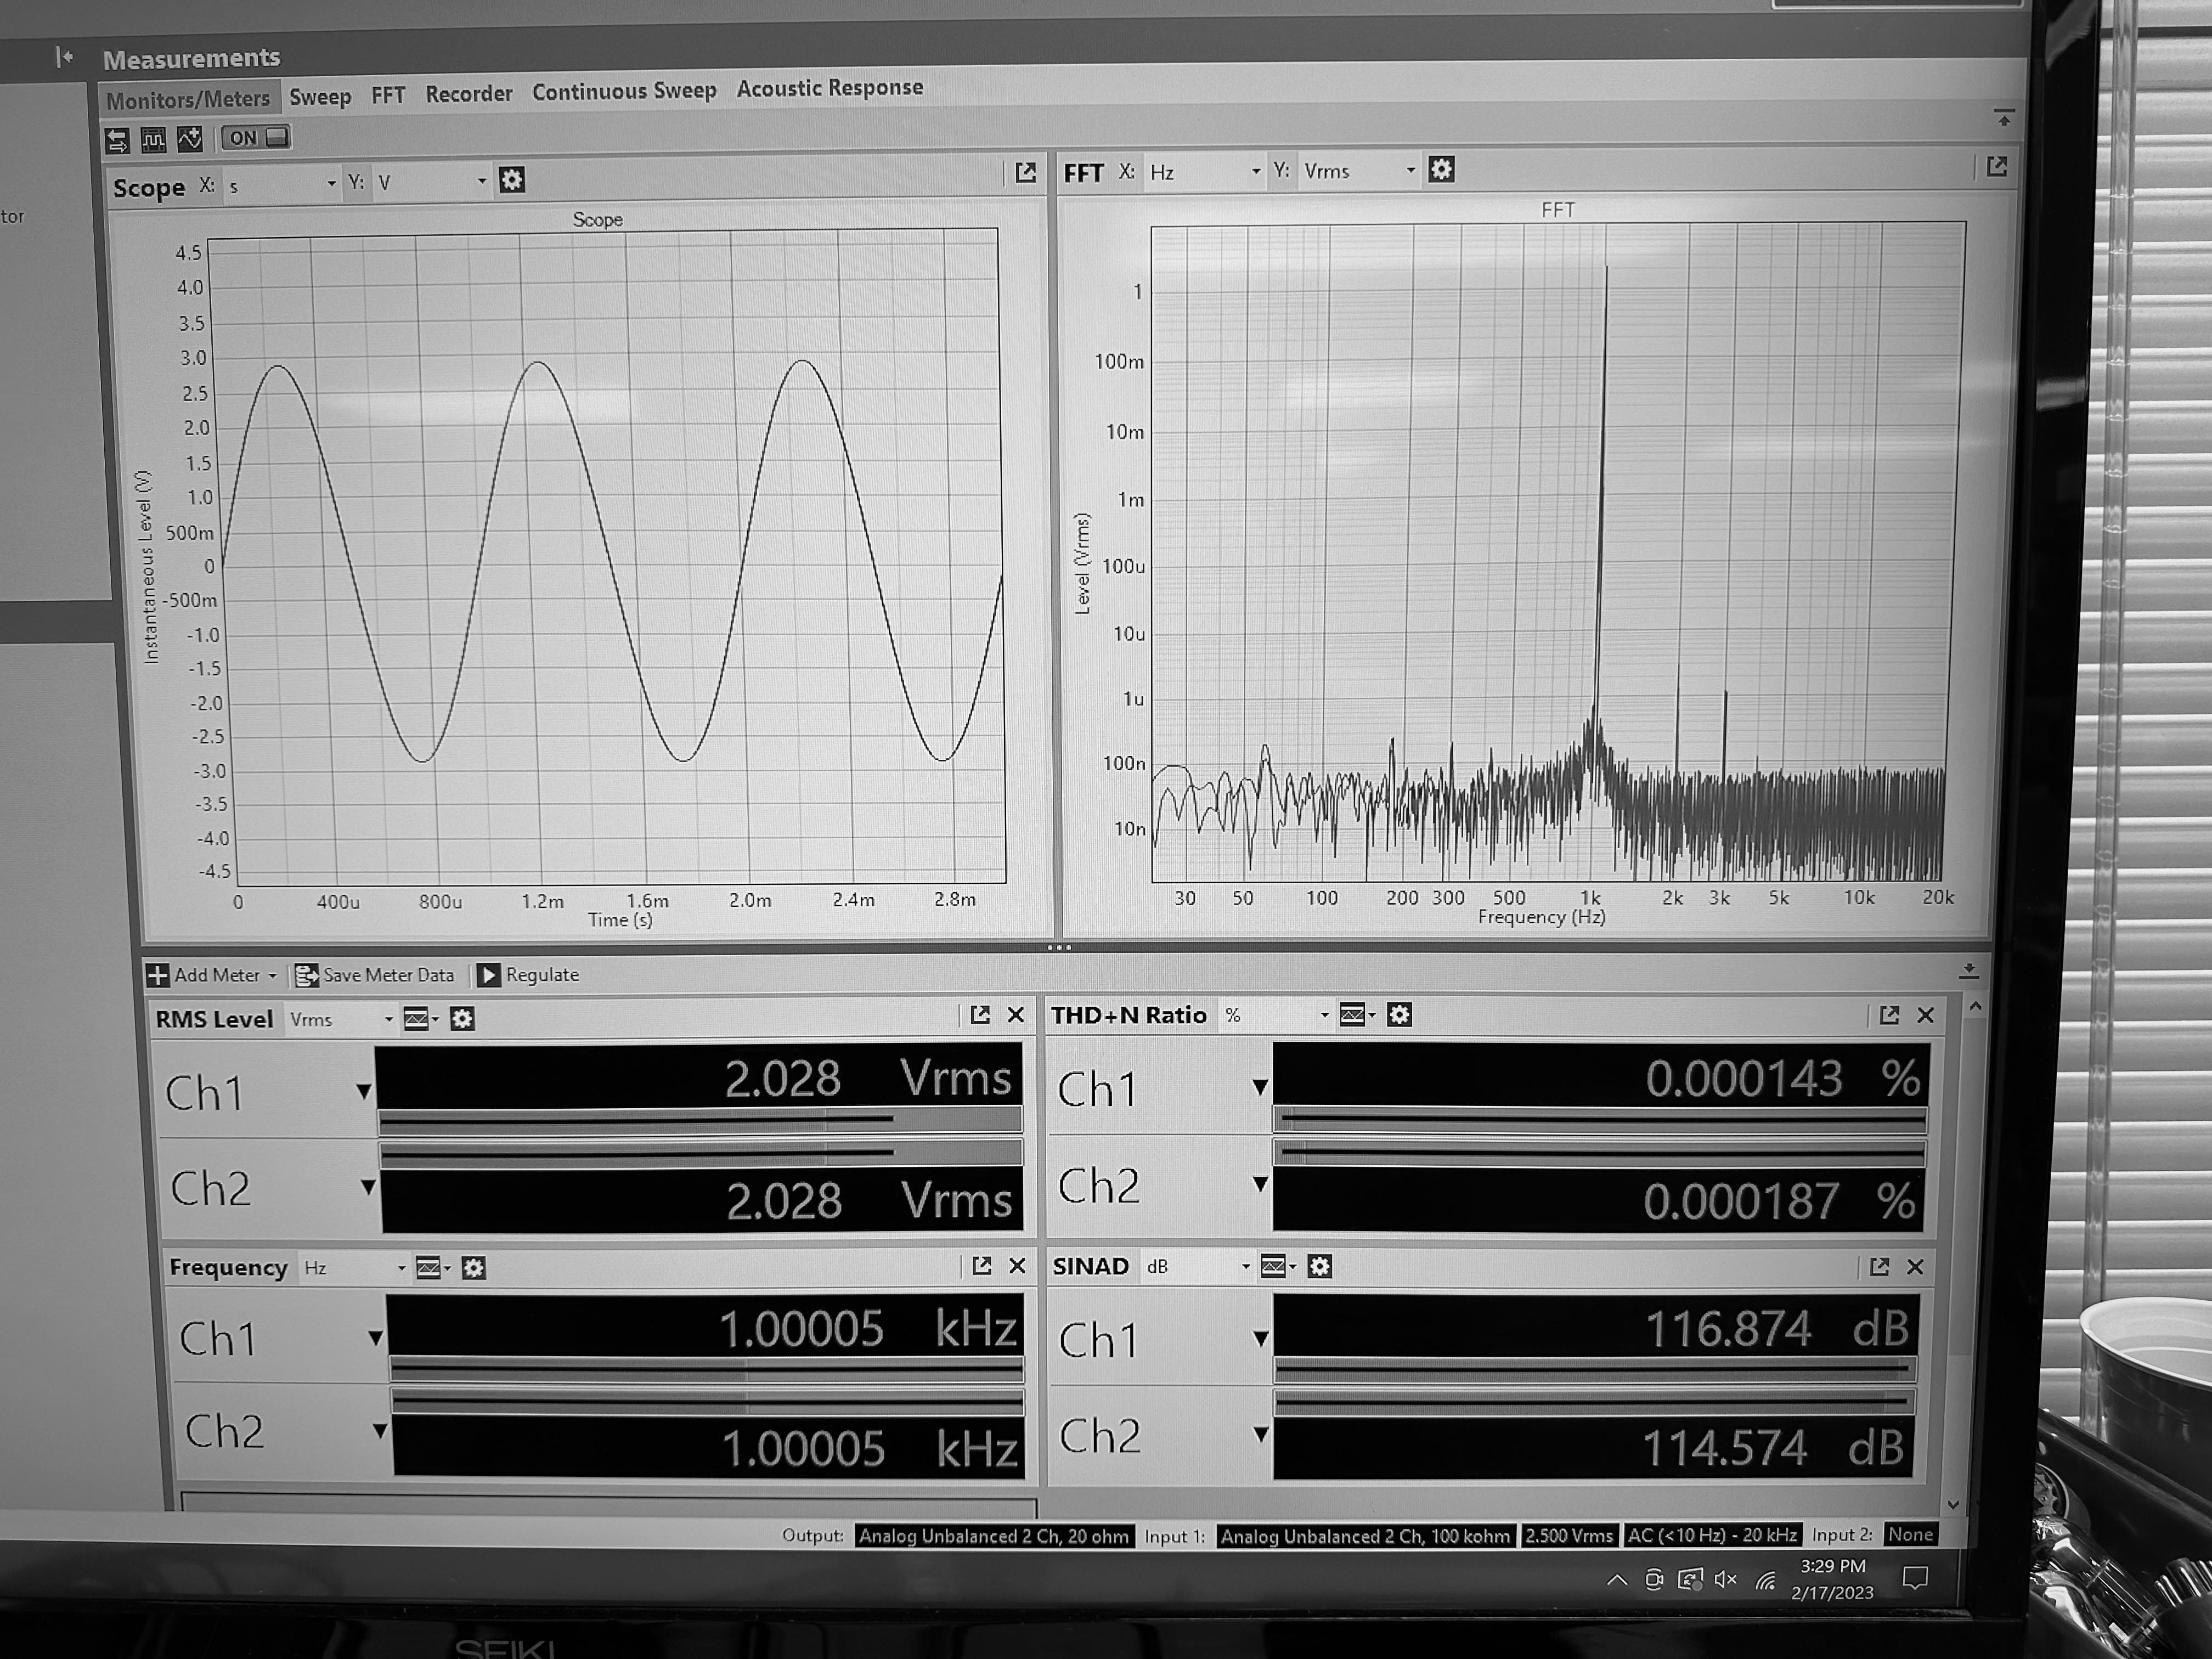Click the muted speaker tray icon

(x=1725, y=1579)
